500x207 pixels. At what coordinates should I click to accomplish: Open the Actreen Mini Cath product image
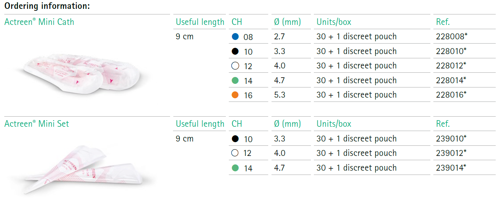point(82,74)
